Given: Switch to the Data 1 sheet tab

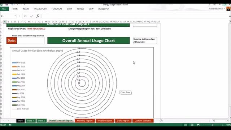Looking at the screenshot, I should (30, 121).
